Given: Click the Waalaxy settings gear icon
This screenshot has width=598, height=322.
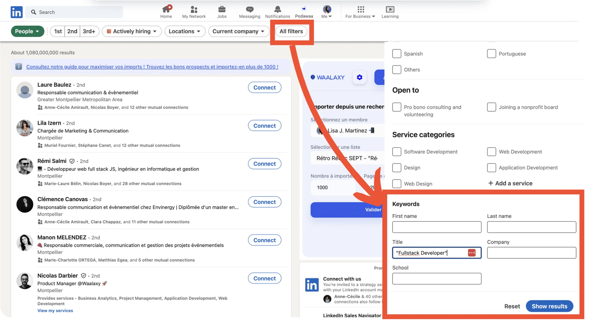Looking at the screenshot, I should [x=359, y=77].
